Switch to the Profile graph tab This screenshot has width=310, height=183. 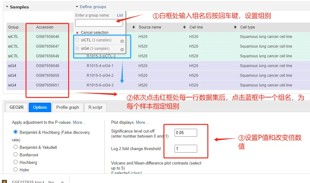67,107
